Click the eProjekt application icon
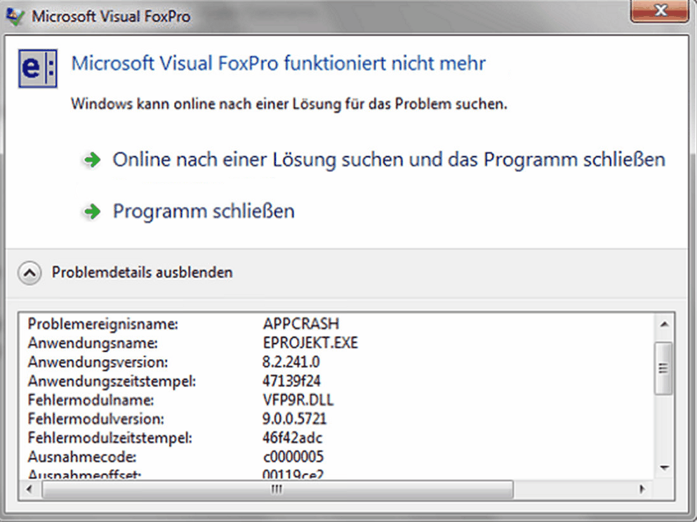 (x=38, y=69)
